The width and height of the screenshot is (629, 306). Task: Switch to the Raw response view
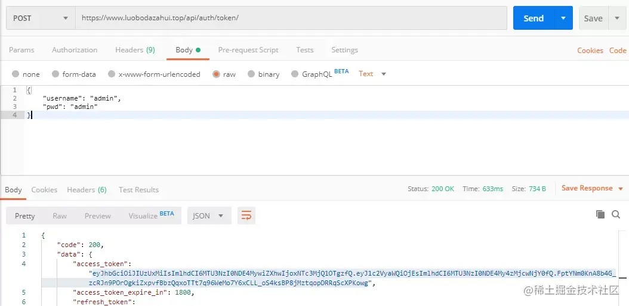pyautogui.click(x=60, y=216)
